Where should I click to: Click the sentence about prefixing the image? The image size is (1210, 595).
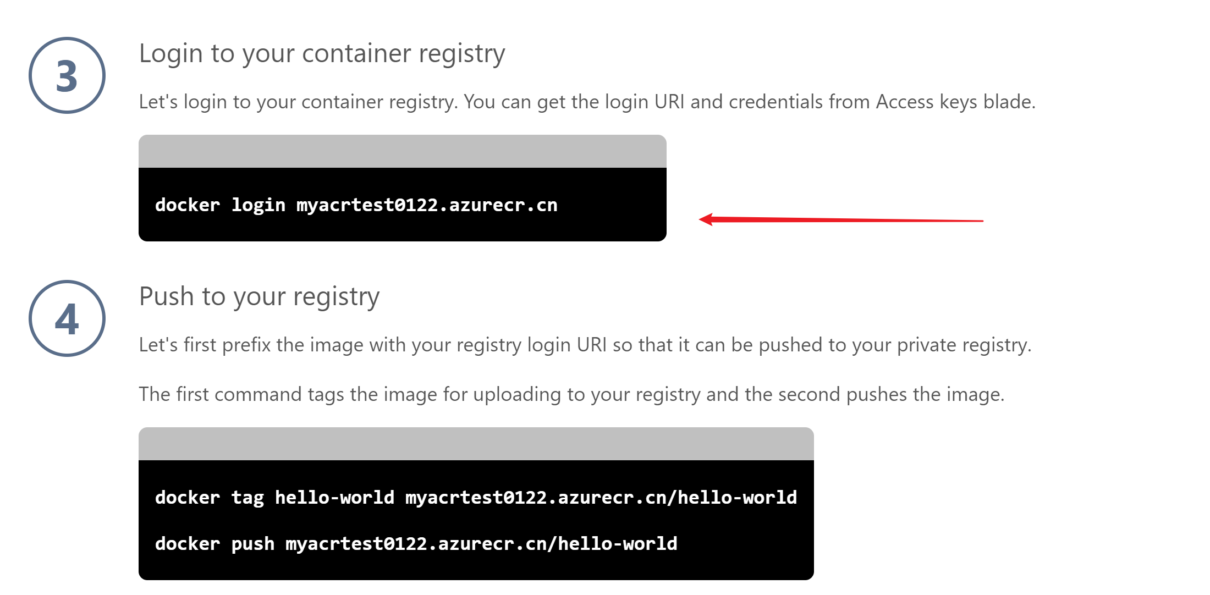click(585, 345)
